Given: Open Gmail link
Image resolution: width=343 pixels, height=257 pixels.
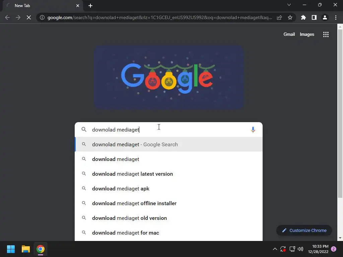Looking at the screenshot, I should click(x=289, y=34).
